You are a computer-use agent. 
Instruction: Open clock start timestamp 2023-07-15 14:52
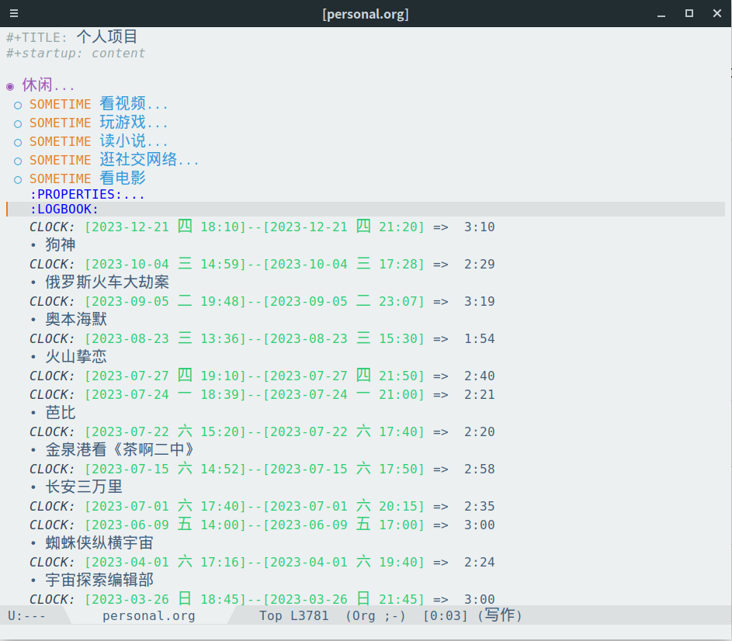point(165,469)
